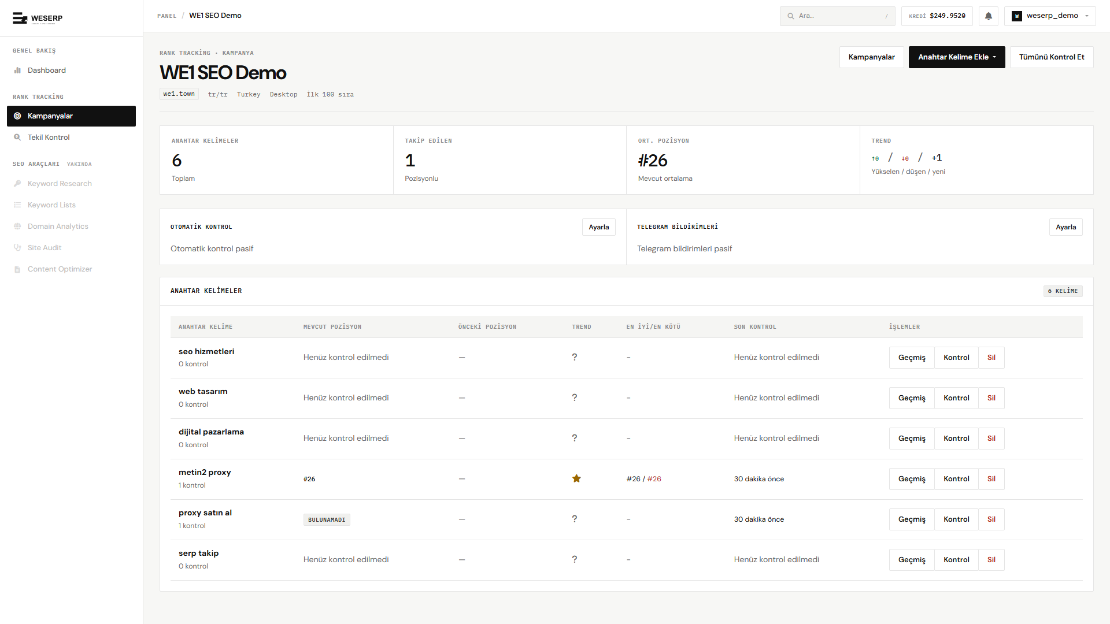Click the Keyword Research key icon
The height and width of the screenshot is (624, 1110).
(17, 184)
